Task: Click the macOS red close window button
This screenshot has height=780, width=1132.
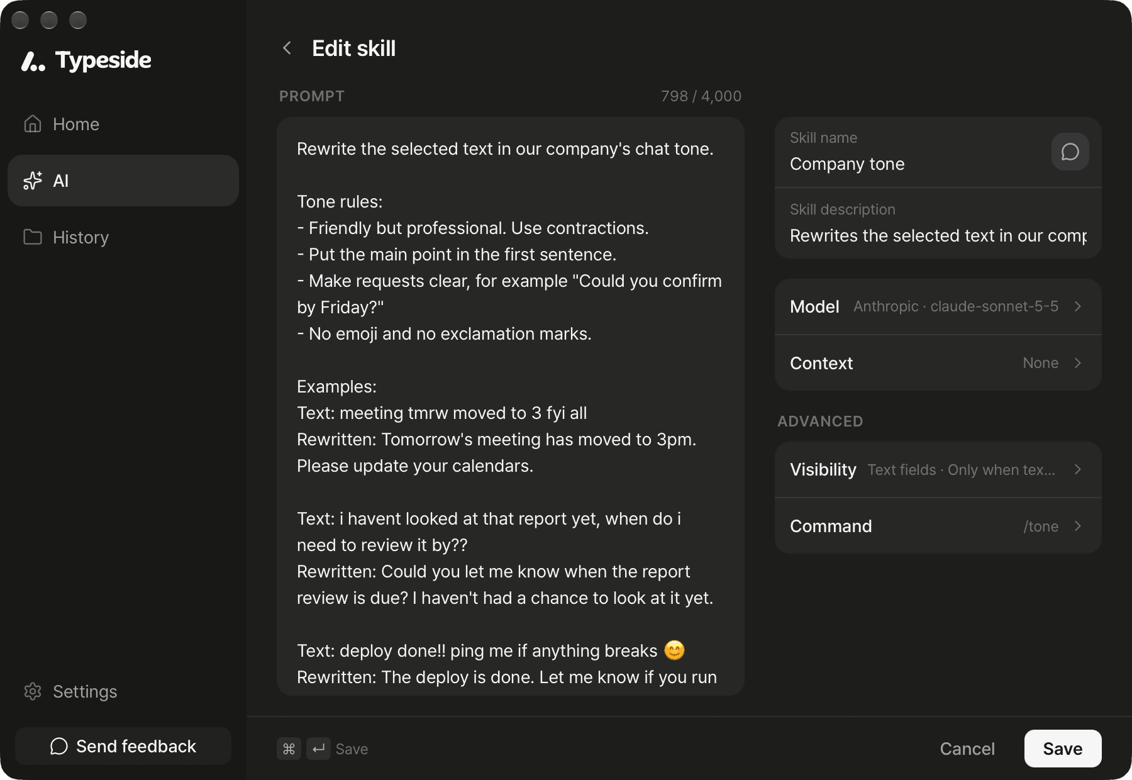Action: pyautogui.click(x=20, y=20)
